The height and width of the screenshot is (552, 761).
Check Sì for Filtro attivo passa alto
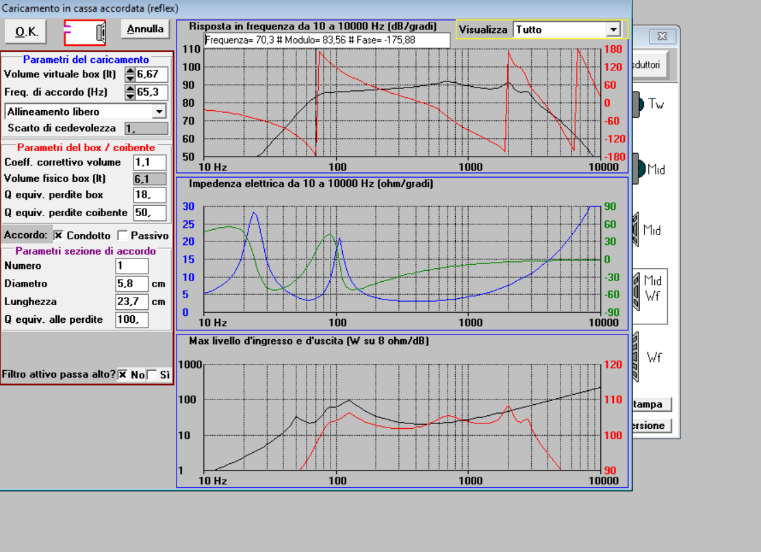coord(152,374)
